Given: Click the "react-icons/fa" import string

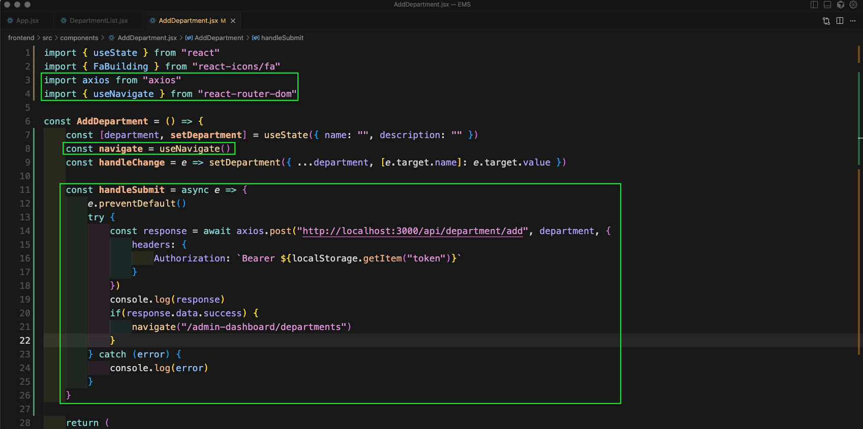Looking at the screenshot, I should [x=236, y=67].
